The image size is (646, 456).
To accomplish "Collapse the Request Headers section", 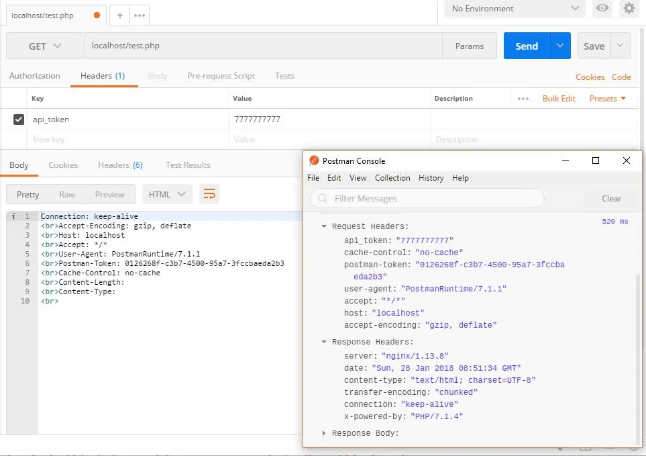I will pos(324,226).
